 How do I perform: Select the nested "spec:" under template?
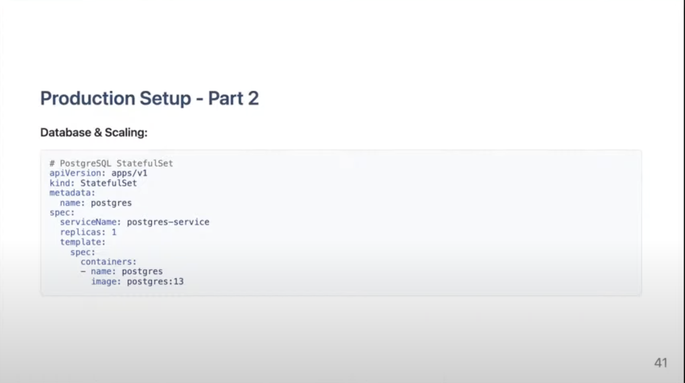pyautogui.click(x=83, y=252)
